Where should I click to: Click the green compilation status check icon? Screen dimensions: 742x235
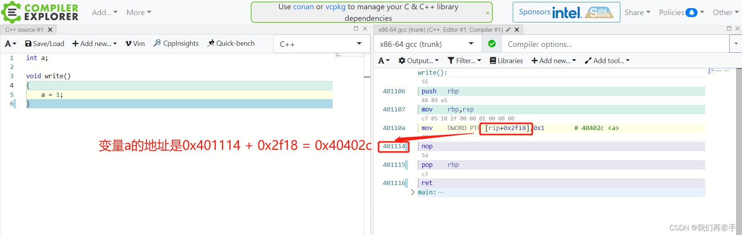coord(492,44)
